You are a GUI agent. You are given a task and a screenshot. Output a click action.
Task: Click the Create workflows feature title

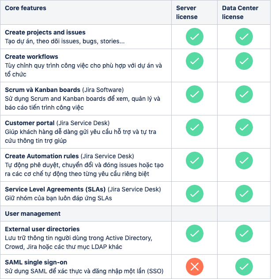[31, 57]
